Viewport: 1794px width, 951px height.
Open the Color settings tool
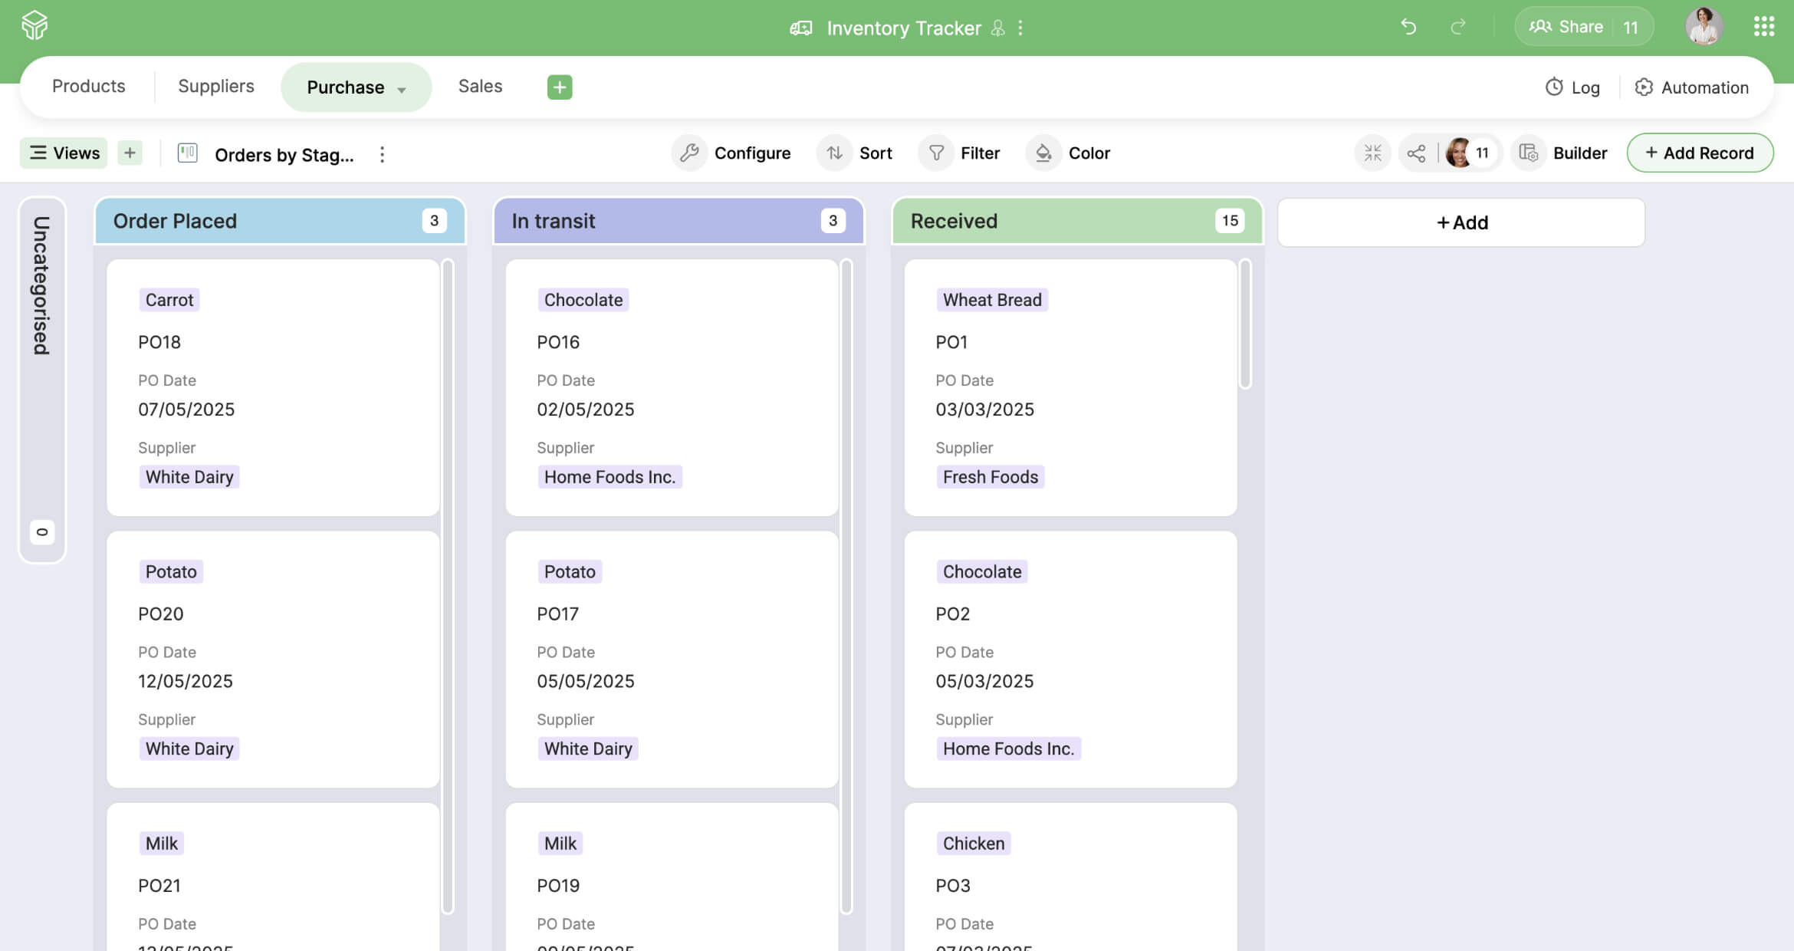(1070, 153)
